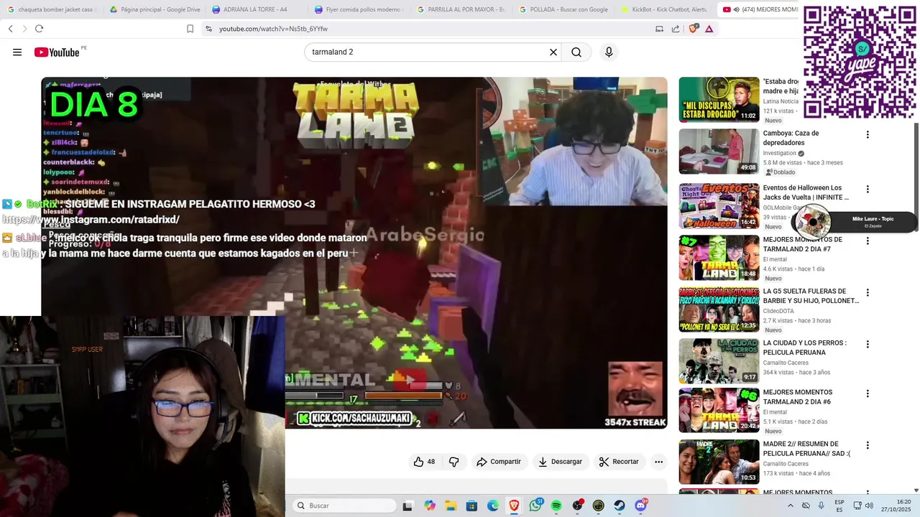The height and width of the screenshot is (517, 920).
Task: Open Microsoft Store from the taskbar
Action: (x=471, y=506)
